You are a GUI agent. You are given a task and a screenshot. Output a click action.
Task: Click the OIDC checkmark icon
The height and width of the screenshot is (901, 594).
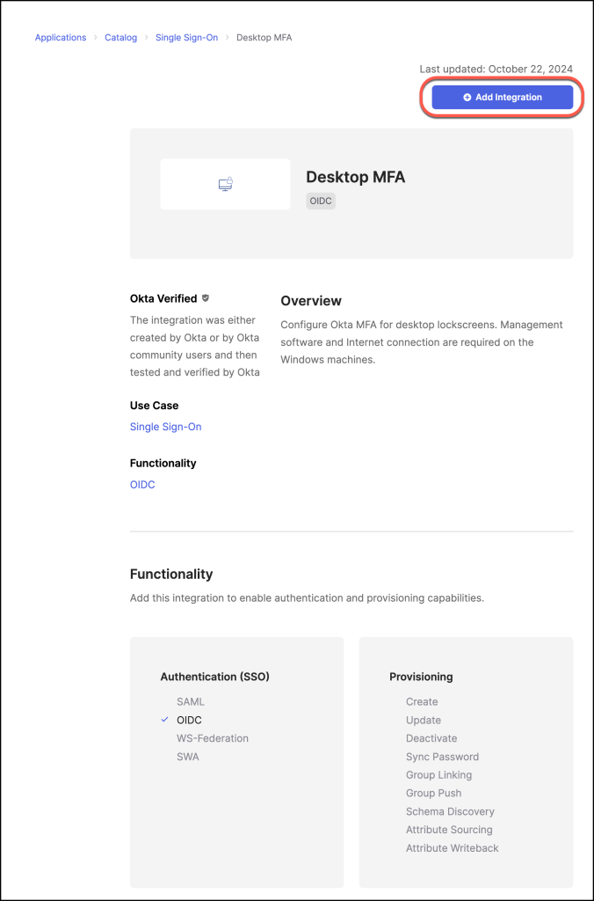pos(165,720)
